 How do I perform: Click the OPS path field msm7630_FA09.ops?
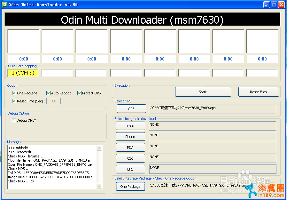click(212, 109)
